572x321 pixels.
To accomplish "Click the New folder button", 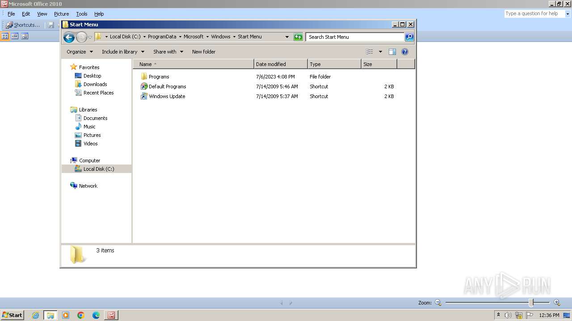I will click(204, 52).
